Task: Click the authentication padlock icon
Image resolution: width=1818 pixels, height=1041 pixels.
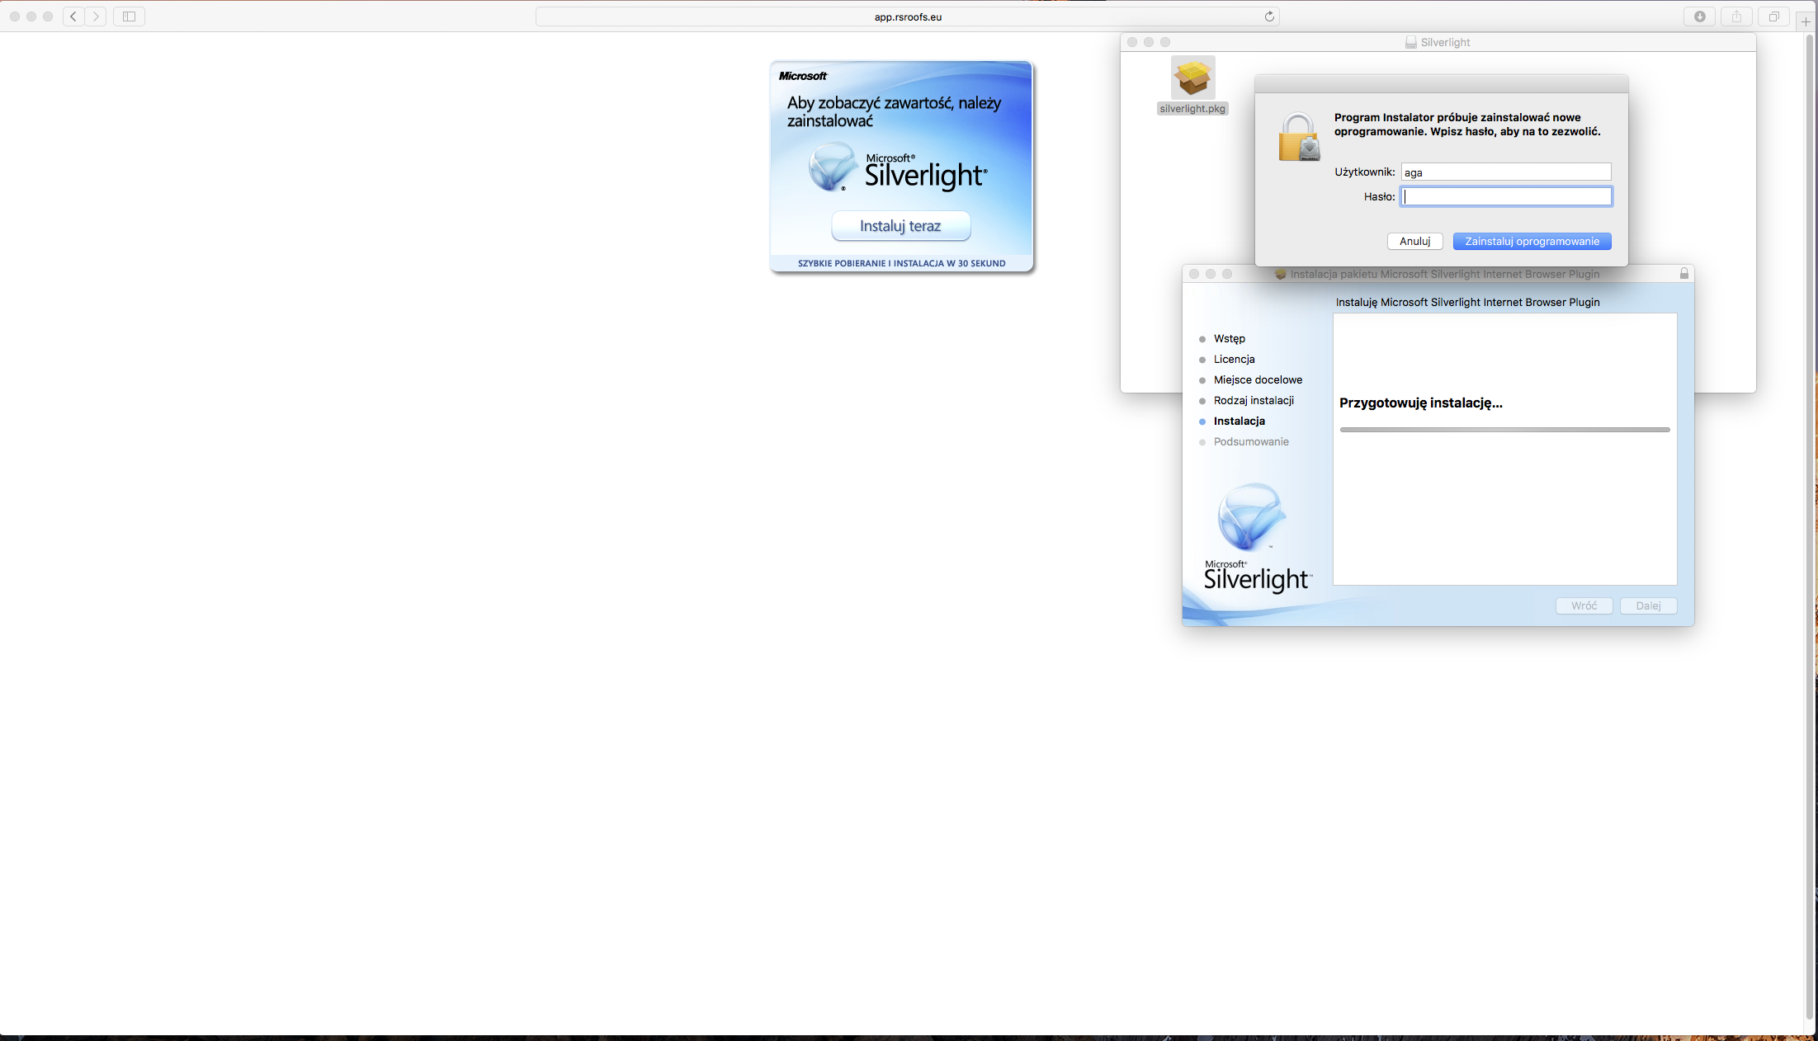Action: click(x=1299, y=138)
